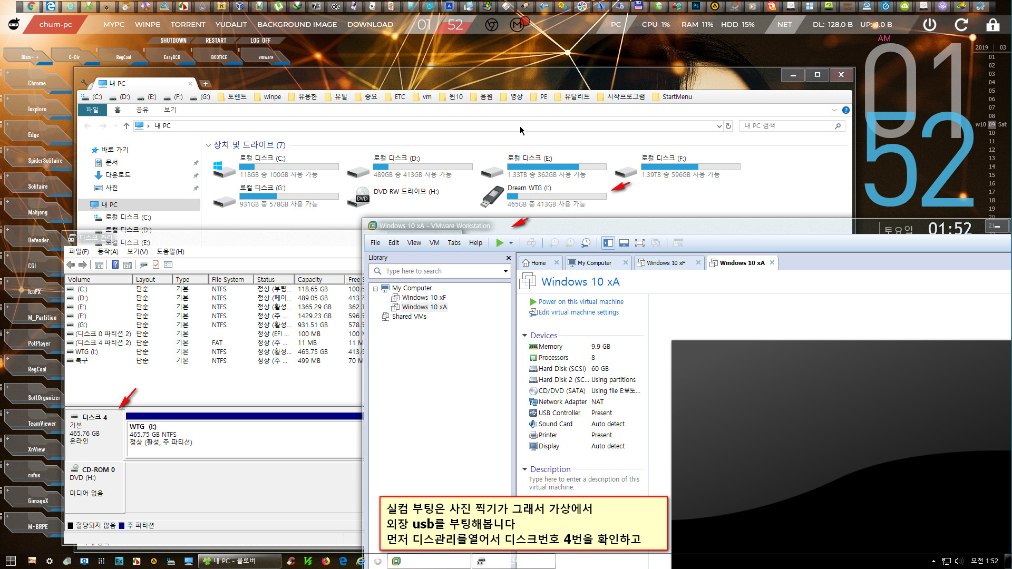Expand Explorer ribbon chevron
Viewport: 1012px width, 569px height.
tap(834, 110)
